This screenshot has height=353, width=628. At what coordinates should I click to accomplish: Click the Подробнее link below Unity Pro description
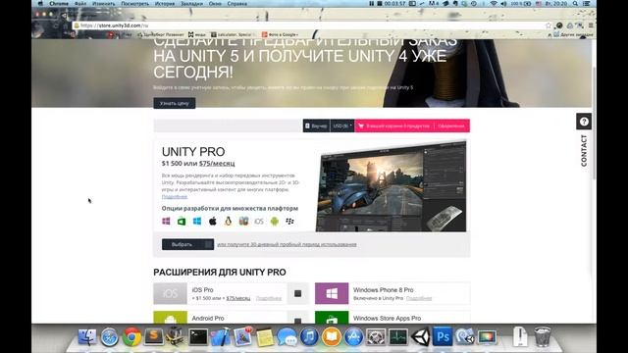click(x=175, y=196)
